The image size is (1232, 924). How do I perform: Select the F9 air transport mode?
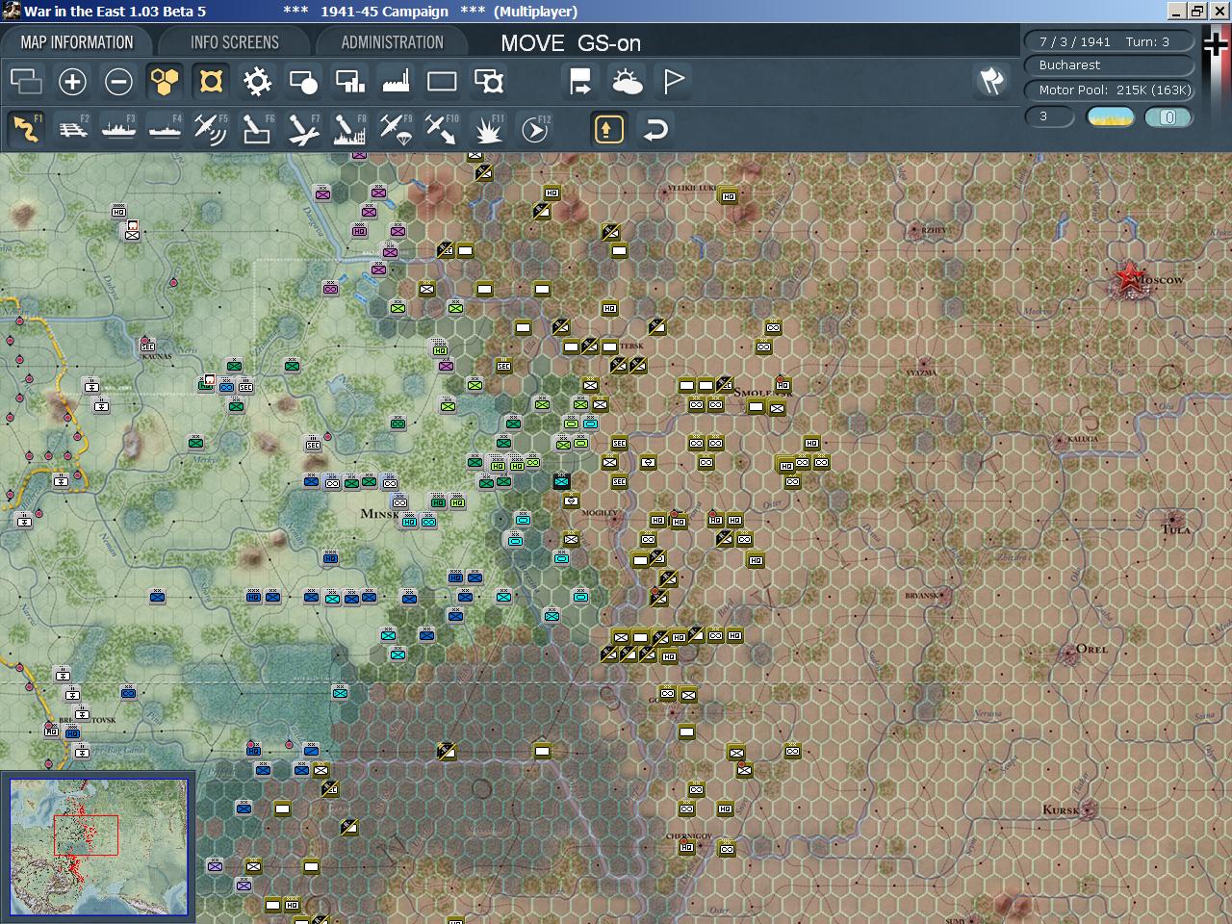pyautogui.click(x=396, y=129)
